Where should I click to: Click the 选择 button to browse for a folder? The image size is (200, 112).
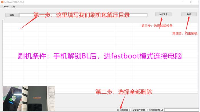pyautogui.click(x=12, y=15)
